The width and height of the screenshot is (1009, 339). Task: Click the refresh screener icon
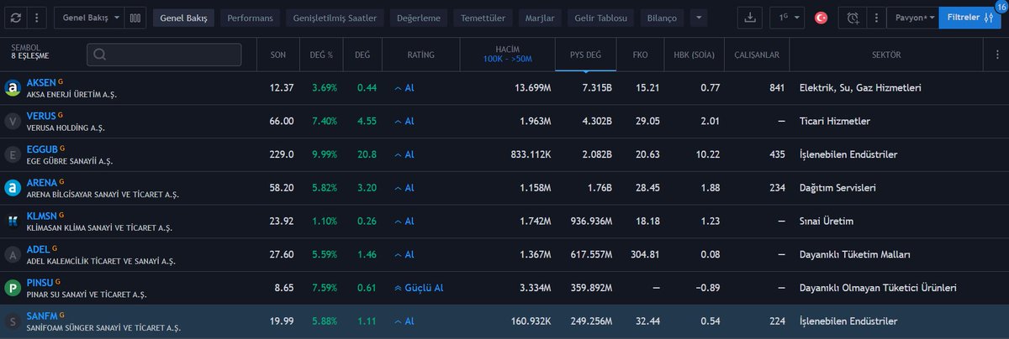(x=17, y=18)
